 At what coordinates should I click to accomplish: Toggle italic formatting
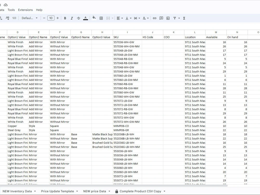72,18
